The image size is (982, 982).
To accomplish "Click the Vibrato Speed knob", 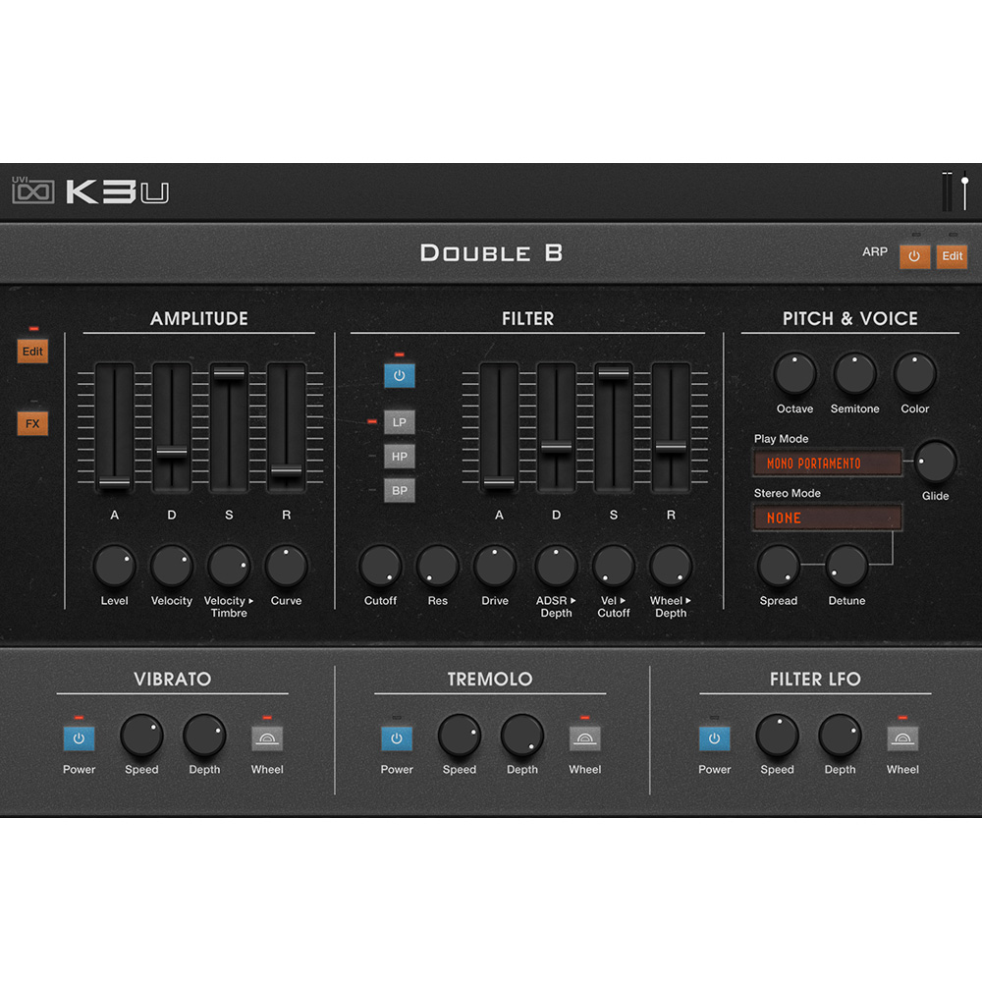I will pyautogui.click(x=141, y=736).
